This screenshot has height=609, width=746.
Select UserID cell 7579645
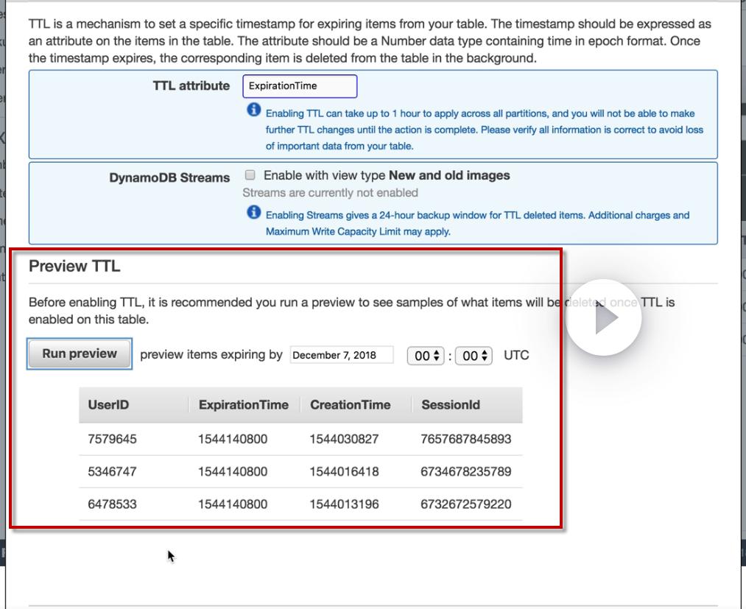click(112, 439)
